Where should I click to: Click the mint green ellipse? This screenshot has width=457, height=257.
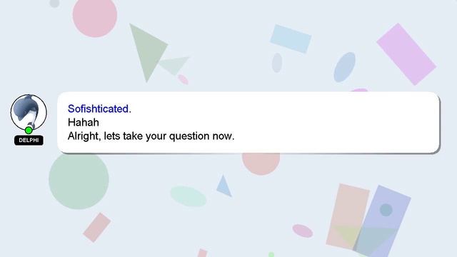[189, 196]
